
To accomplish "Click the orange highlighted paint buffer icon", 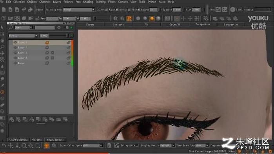I will [129, 18].
